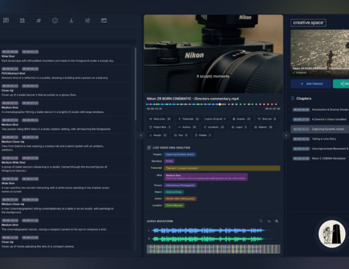Click the orange Action tag in DNA analysis
349x269 pixels.
pyautogui.click(x=181, y=198)
